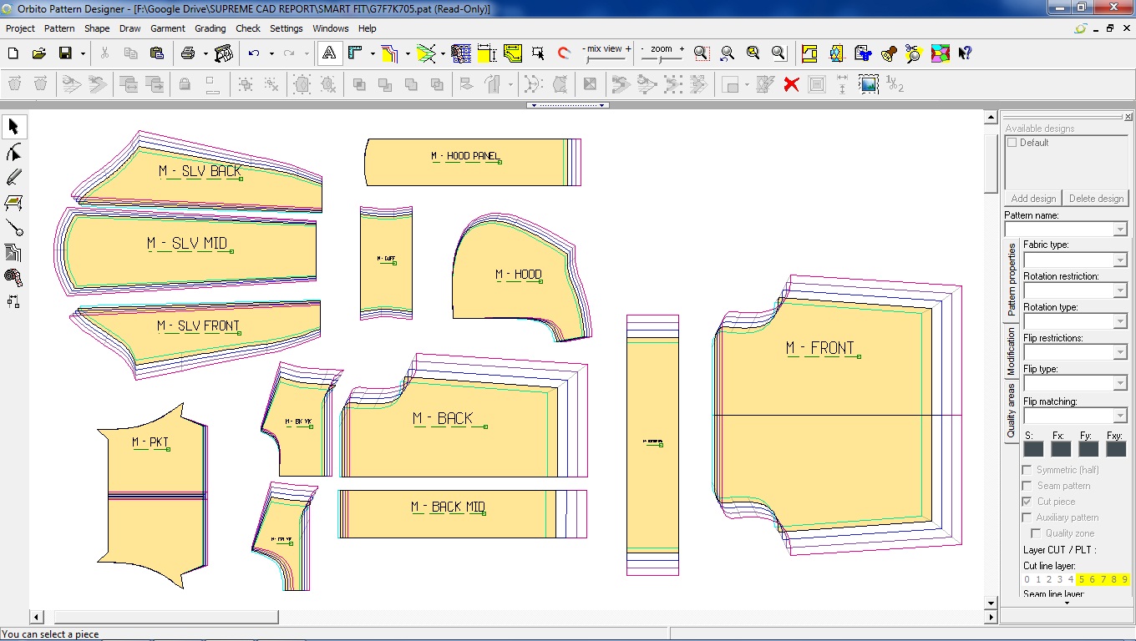Click the Print icon in toolbar
1136x641 pixels.
188,53
